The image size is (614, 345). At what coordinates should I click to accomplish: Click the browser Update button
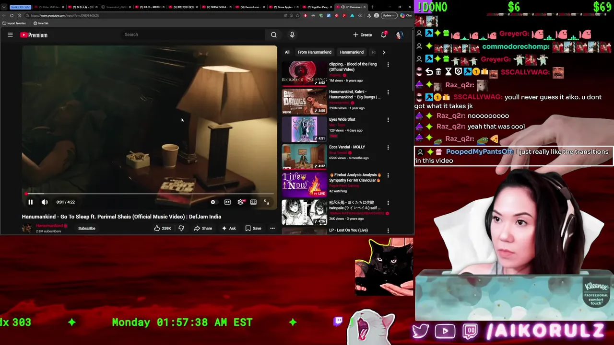(x=389, y=15)
